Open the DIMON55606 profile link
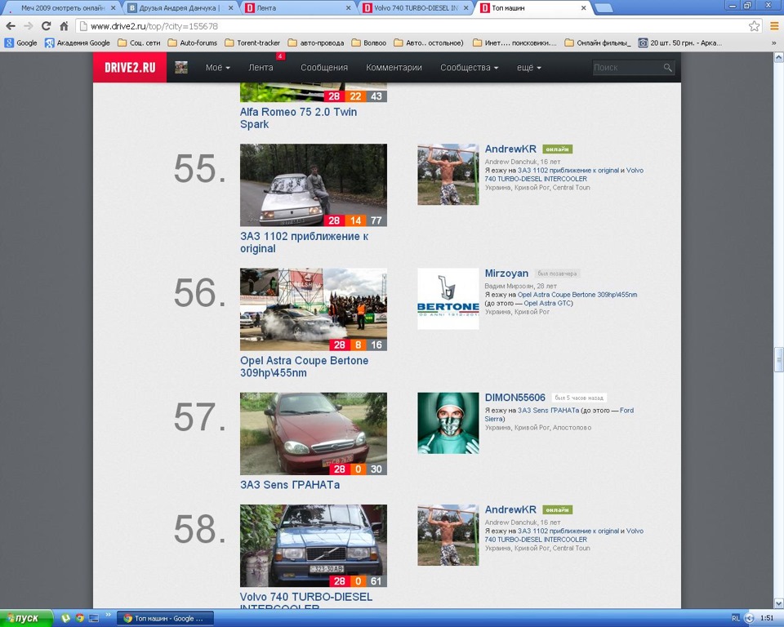 click(x=515, y=397)
